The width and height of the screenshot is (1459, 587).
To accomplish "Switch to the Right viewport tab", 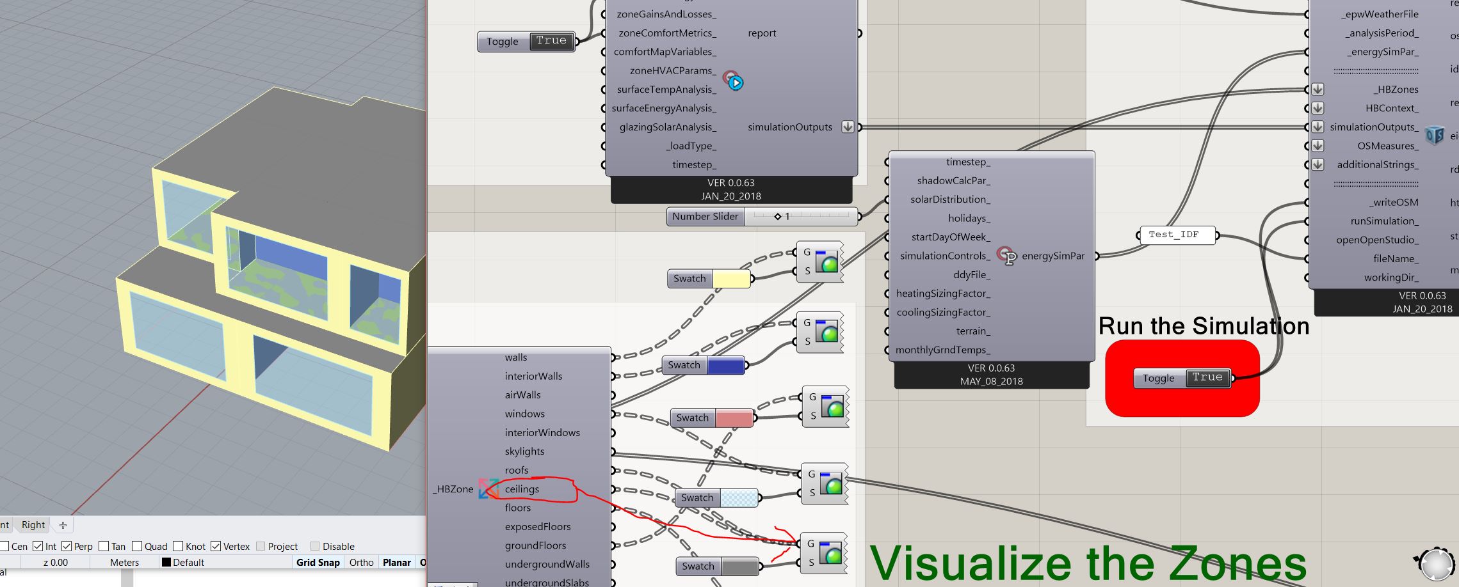I will pyautogui.click(x=33, y=525).
